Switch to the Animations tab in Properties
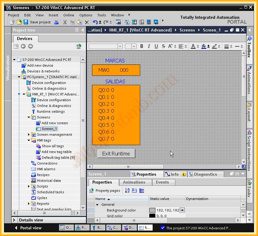This screenshot has width=258, height=236. 134,182
